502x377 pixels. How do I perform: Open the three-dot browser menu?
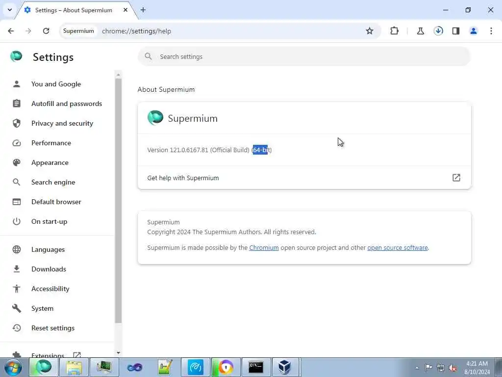click(x=491, y=31)
